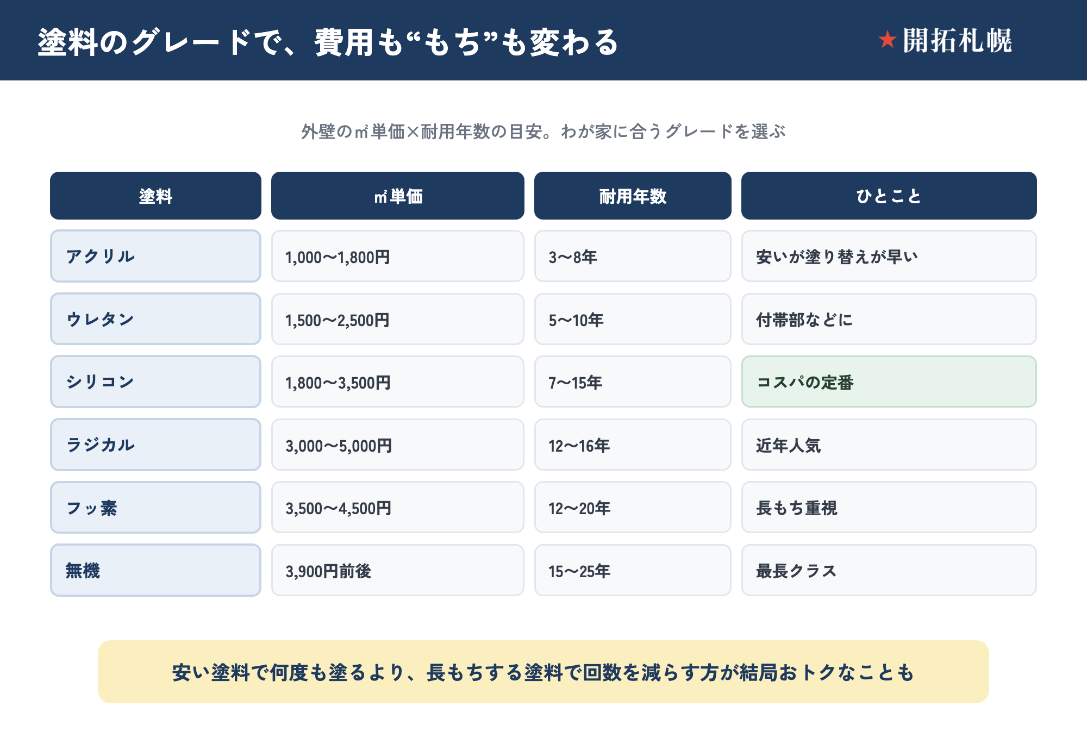
Task: Click the price cell 3,900円前後
Action: (398, 570)
